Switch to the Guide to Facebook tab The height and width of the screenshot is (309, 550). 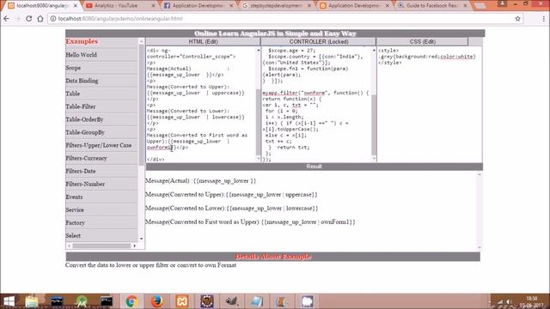click(x=433, y=6)
